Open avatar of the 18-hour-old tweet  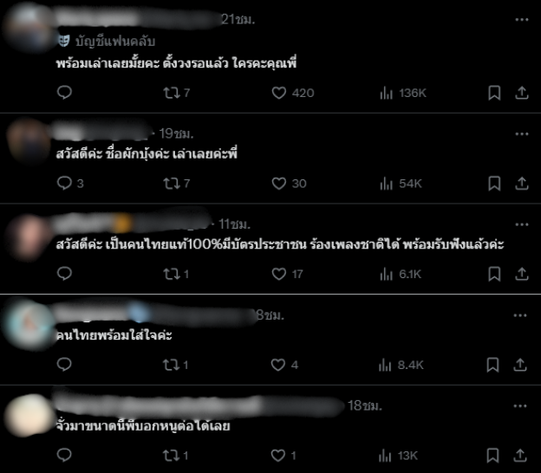tap(29, 415)
